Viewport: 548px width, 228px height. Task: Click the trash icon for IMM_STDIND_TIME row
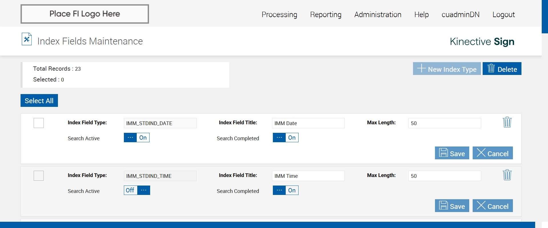[507, 175]
